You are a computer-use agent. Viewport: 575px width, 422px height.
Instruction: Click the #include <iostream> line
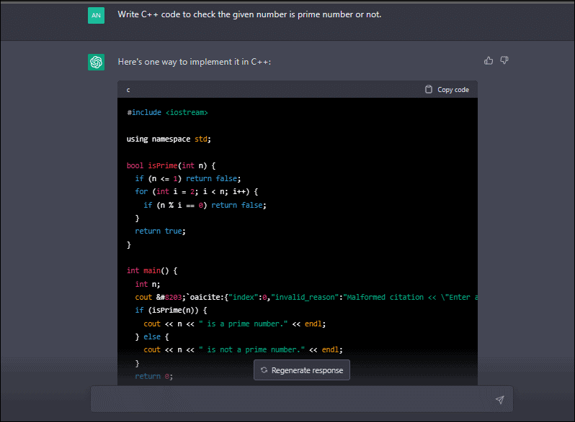click(x=167, y=113)
